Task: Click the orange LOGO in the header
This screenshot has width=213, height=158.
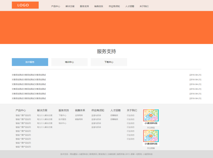Action: [25, 5]
